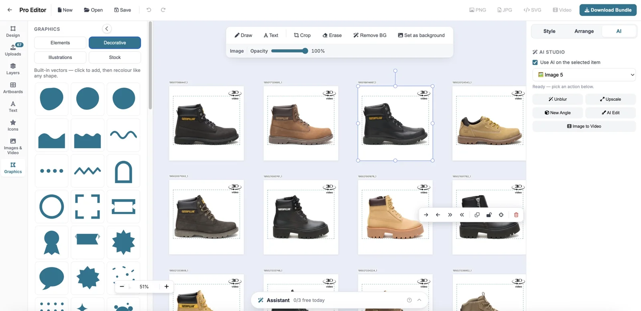Click the crosshair center icon in floating toolbar
The image size is (641, 311).
coord(501,215)
